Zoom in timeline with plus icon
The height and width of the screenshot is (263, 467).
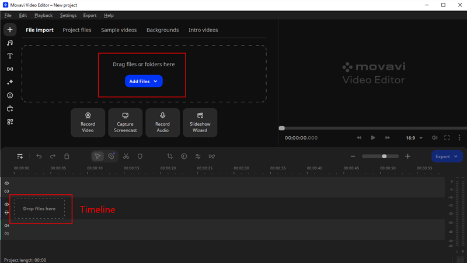pos(407,157)
